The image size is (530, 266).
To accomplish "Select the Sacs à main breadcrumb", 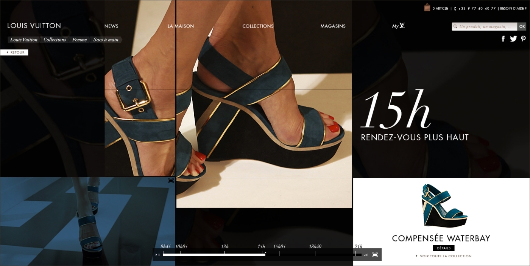I will click(x=106, y=40).
